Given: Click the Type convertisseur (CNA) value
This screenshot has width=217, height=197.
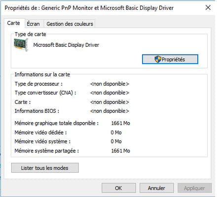Looking at the screenshot, I should pyautogui.click(x=109, y=93).
